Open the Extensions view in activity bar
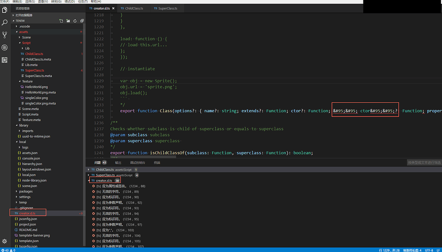 click(x=5, y=60)
